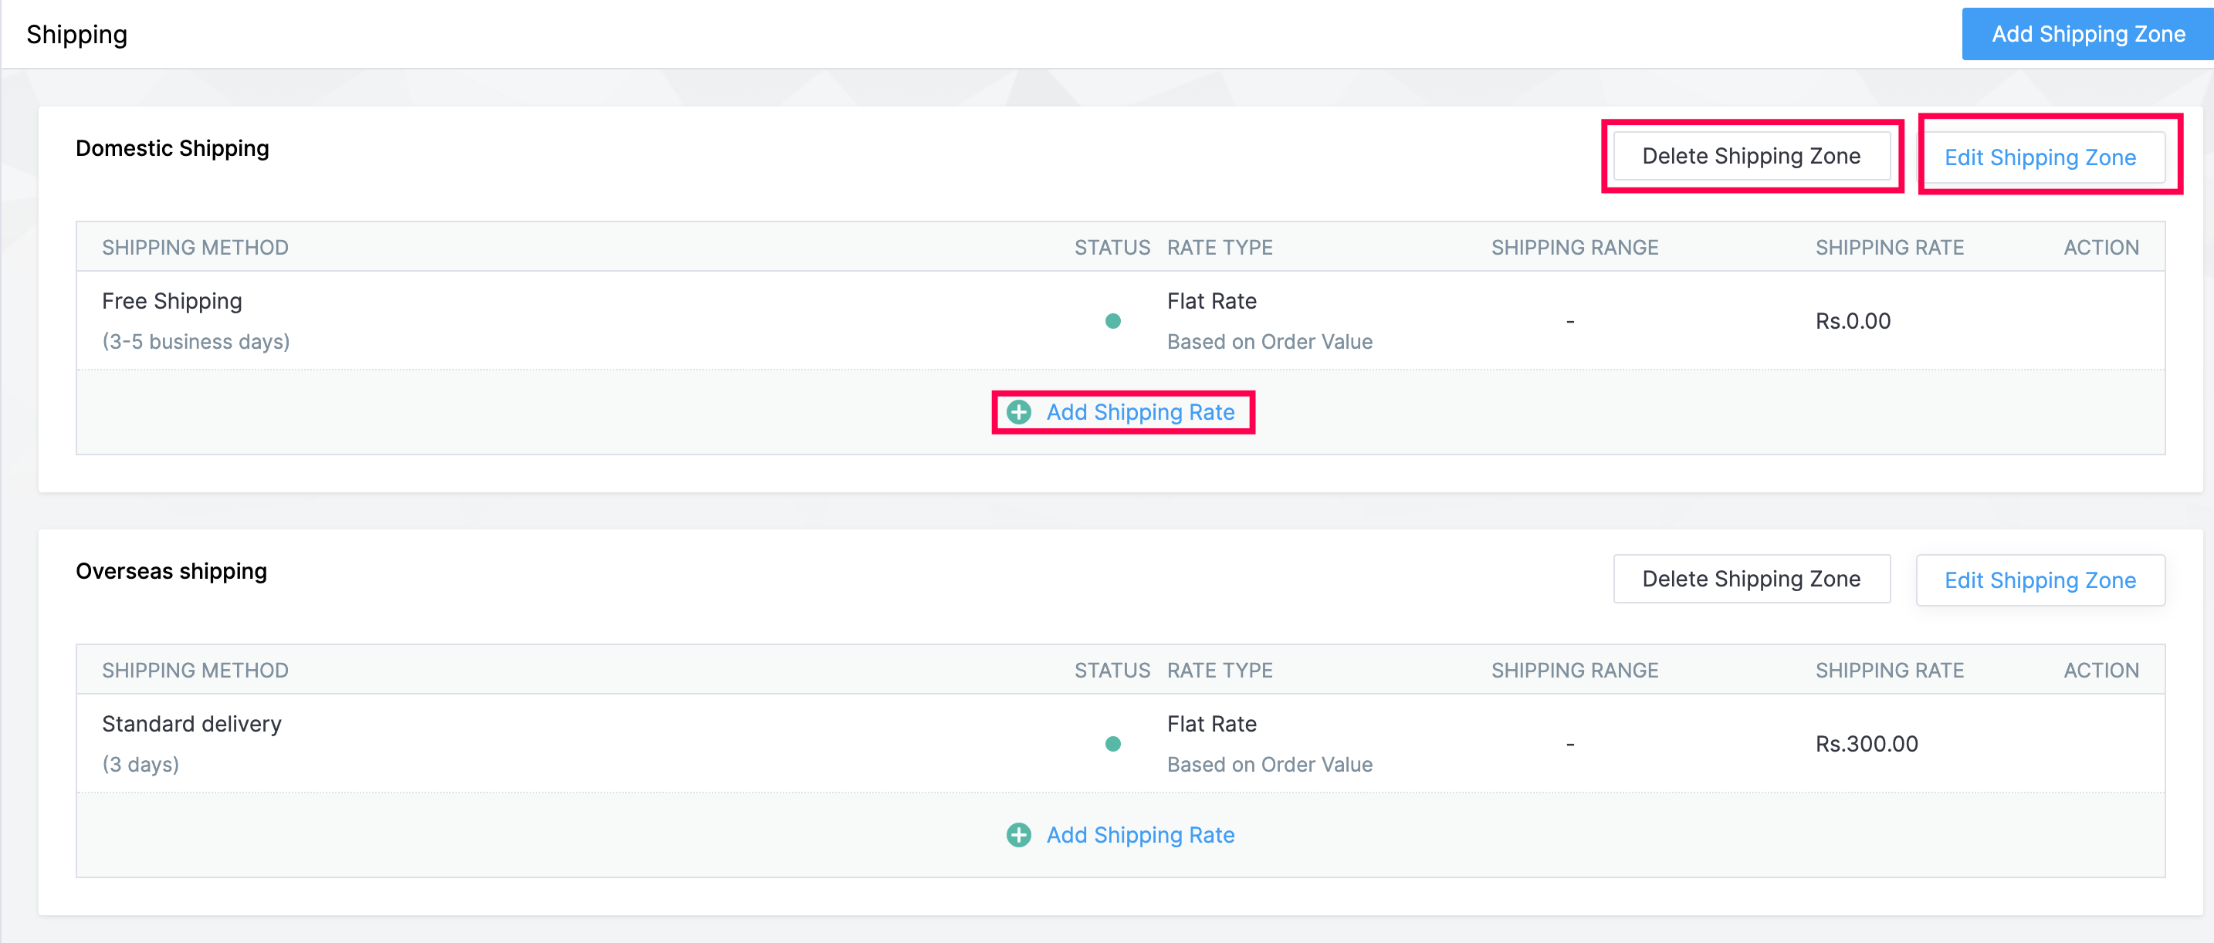Viewport: 2214px width, 943px height.
Task: Edit the Domestic Shipping zone
Action: pos(2040,158)
